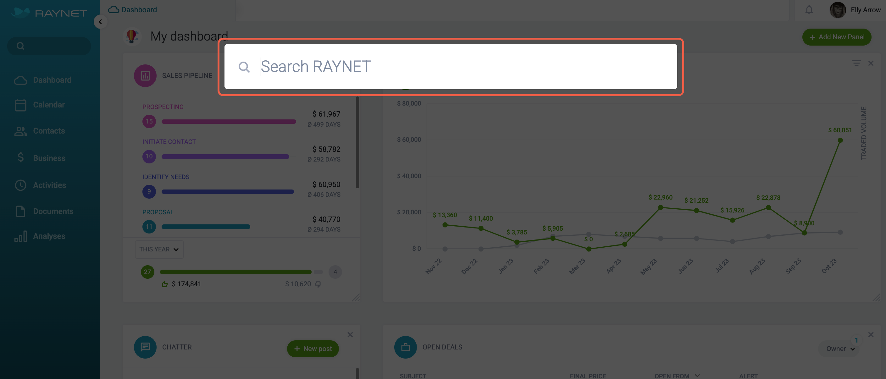Open the Prospecting stage count 15

tap(149, 121)
